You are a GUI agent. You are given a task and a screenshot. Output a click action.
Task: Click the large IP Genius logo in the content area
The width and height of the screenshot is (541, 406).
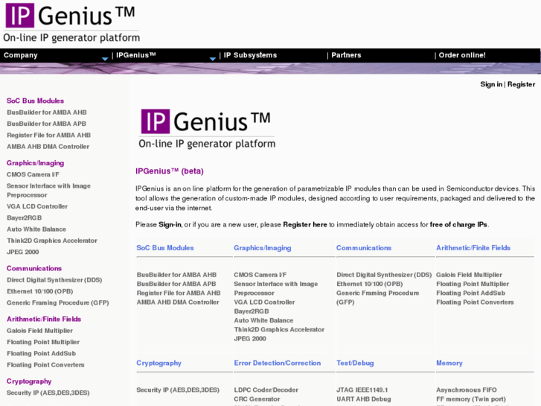[x=207, y=129]
